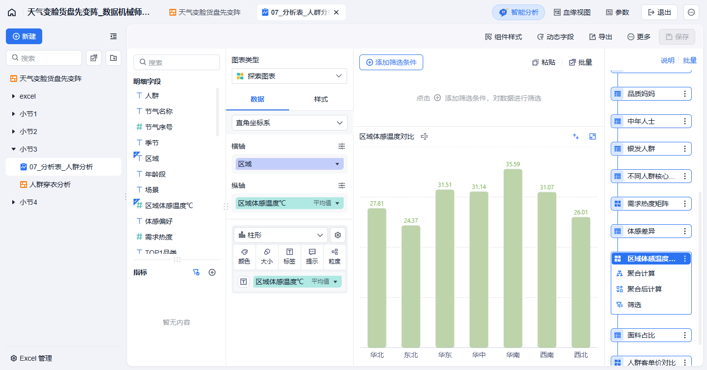The height and width of the screenshot is (370, 707).
Task: Rename chart title with the edit icon
Action: click(x=424, y=136)
